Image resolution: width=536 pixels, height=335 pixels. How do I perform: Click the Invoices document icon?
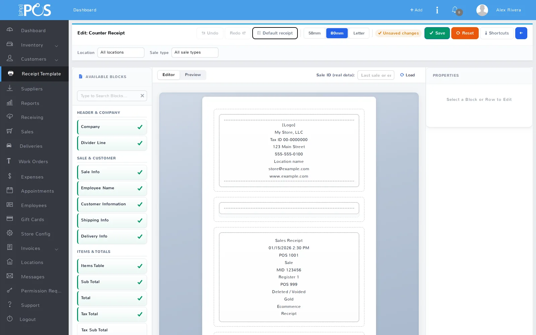pos(10,248)
